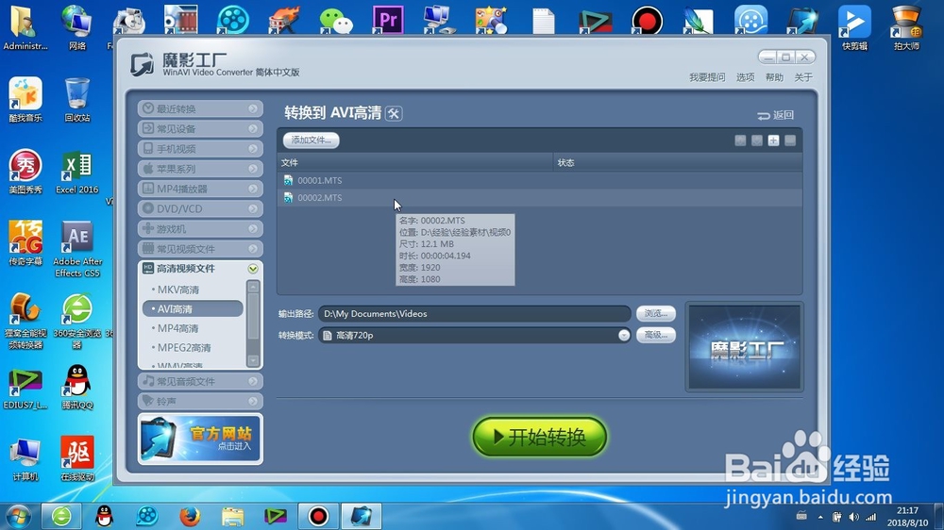This screenshot has height=530, width=944.
Task: Open the 计算机 desktop icon
Action: [x=25, y=459]
